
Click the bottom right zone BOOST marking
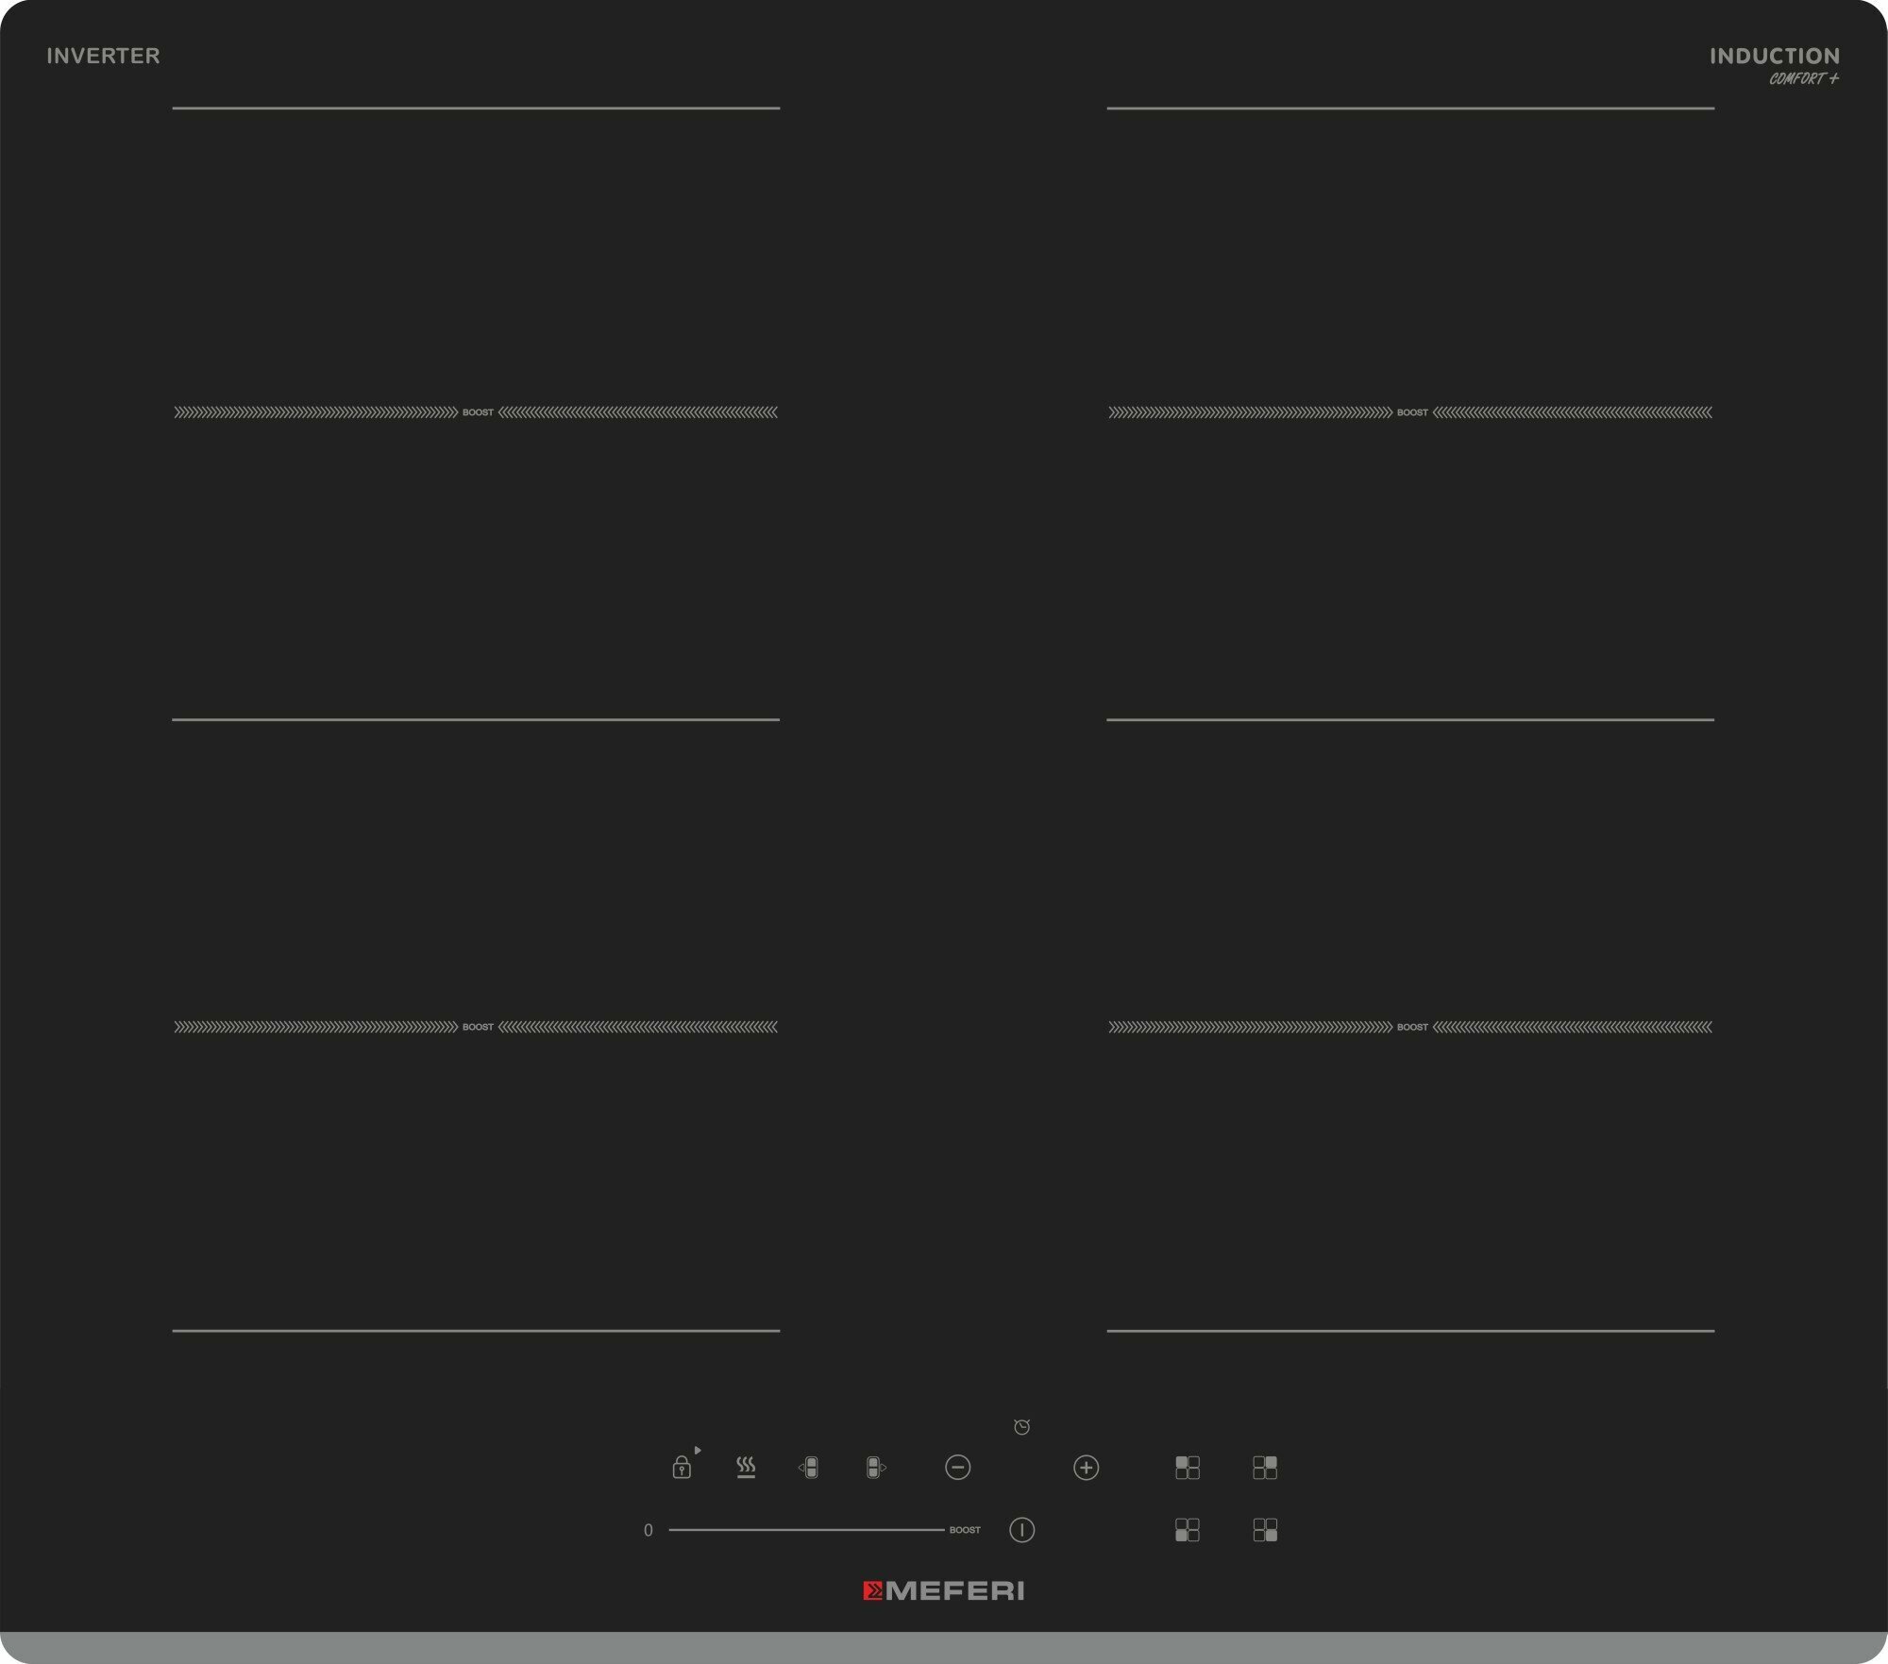tap(1412, 1027)
